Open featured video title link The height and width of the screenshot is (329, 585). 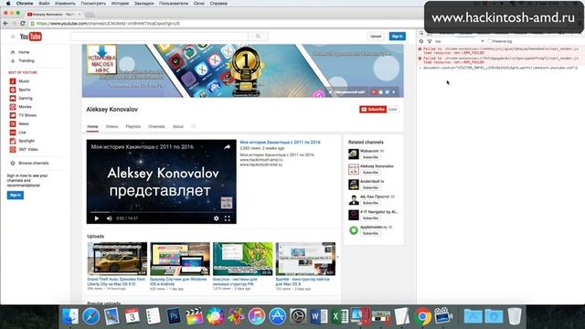[x=280, y=143]
